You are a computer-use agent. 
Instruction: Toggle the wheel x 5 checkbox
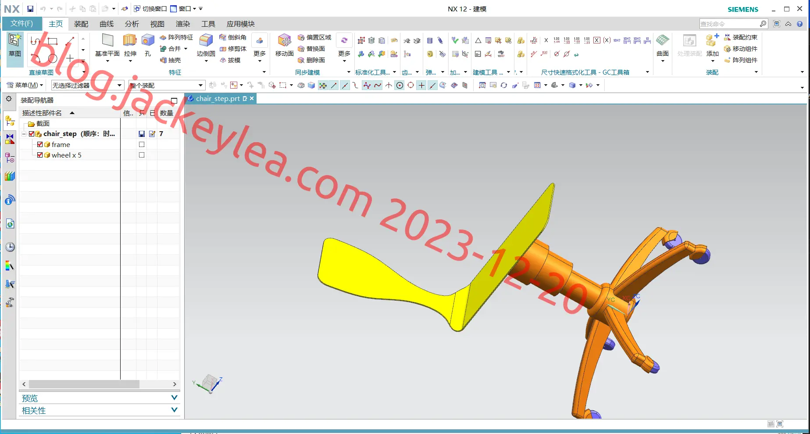tap(40, 155)
